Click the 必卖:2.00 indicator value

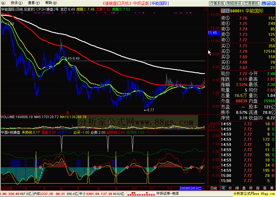tap(98, 132)
